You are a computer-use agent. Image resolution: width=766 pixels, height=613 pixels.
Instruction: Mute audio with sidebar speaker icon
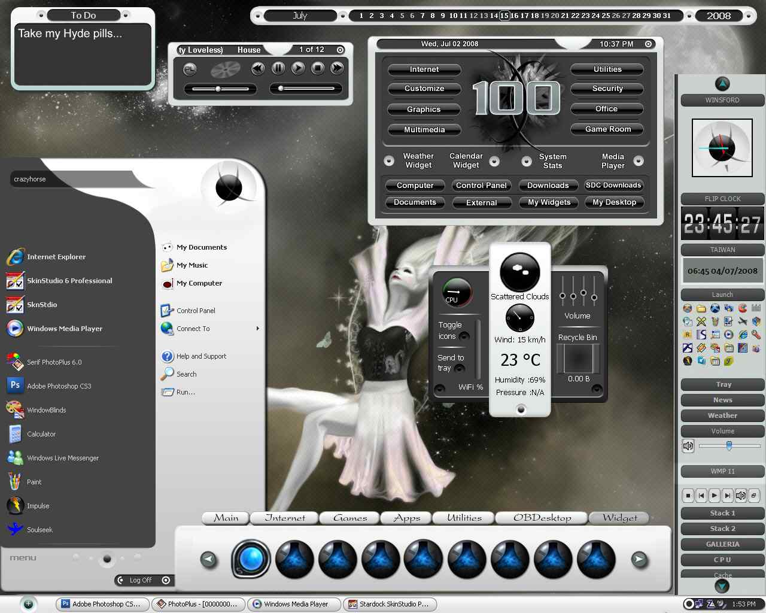click(x=688, y=445)
